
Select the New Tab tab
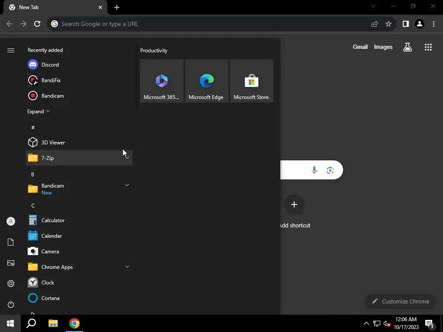[55, 7]
